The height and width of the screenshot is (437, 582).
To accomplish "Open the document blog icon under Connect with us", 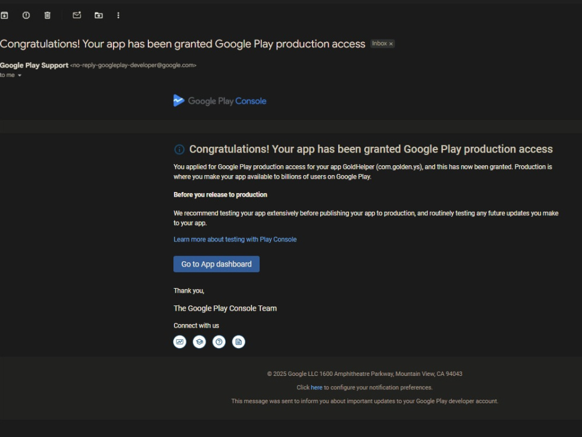I will click(239, 342).
